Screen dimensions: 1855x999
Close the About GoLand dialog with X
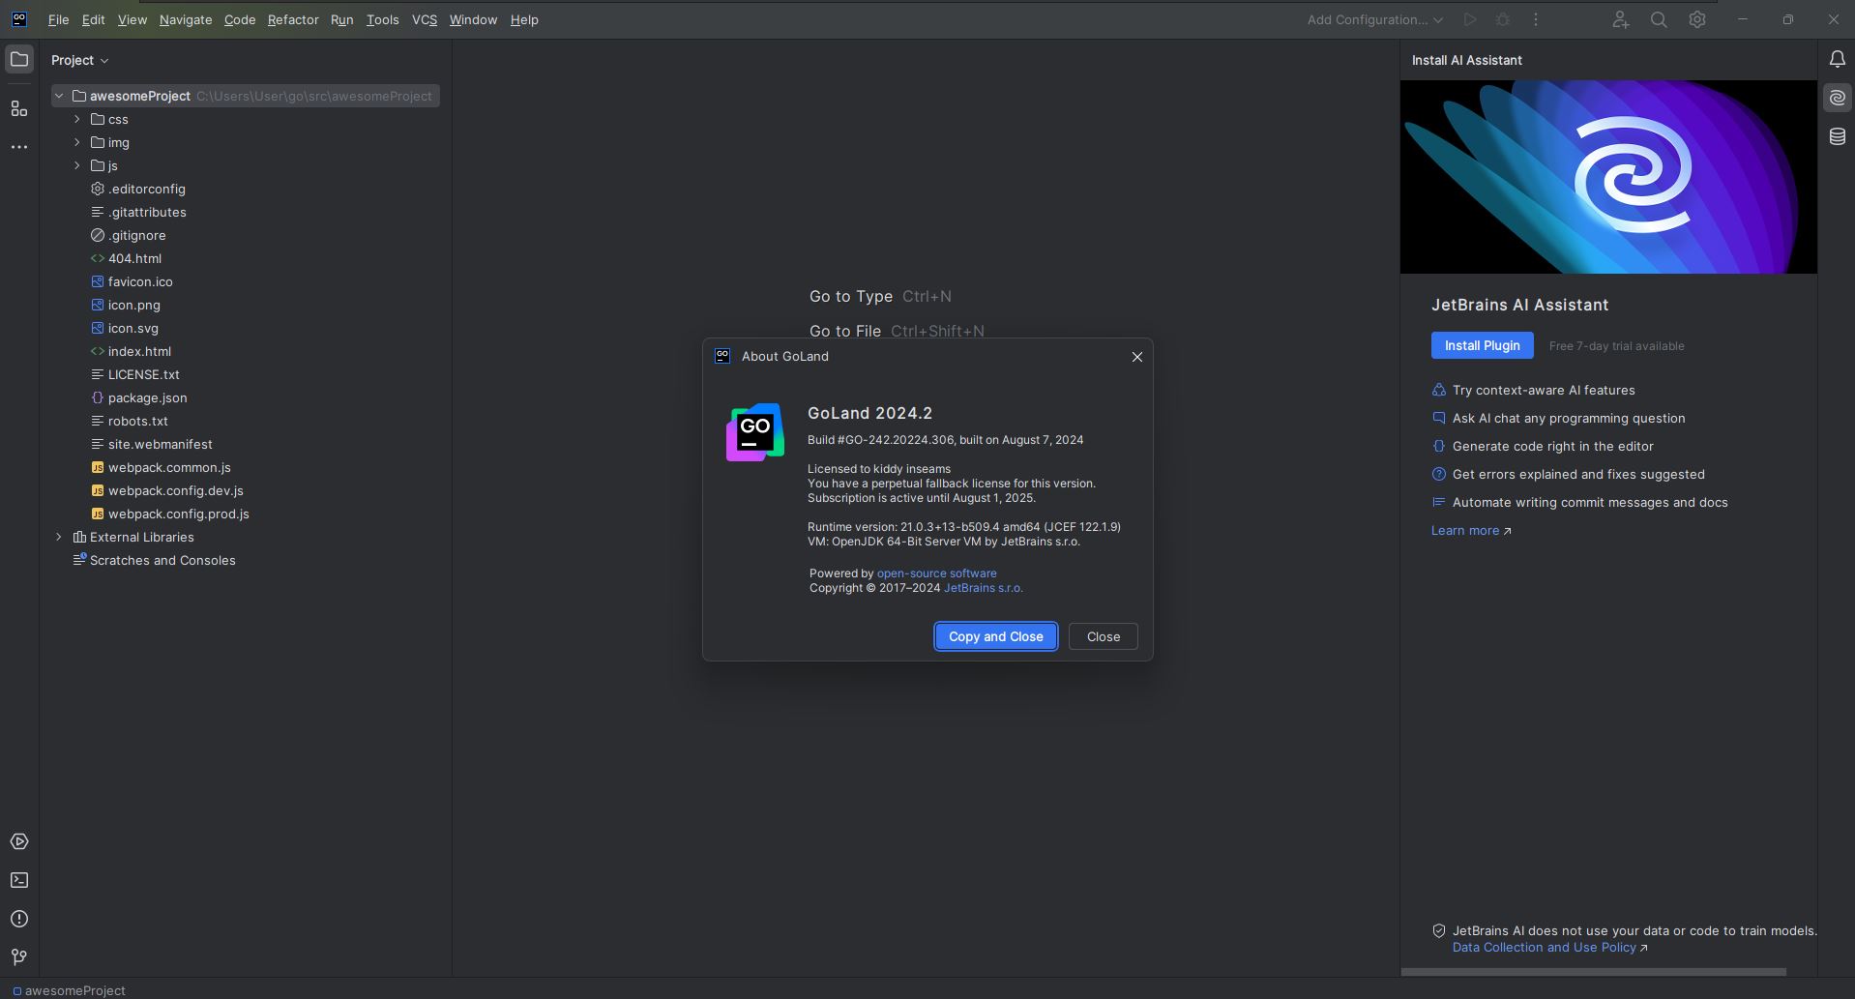pyautogui.click(x=1137, y=357)
